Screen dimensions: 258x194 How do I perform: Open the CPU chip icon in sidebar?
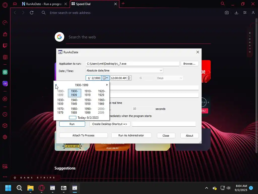pos(5,57)
